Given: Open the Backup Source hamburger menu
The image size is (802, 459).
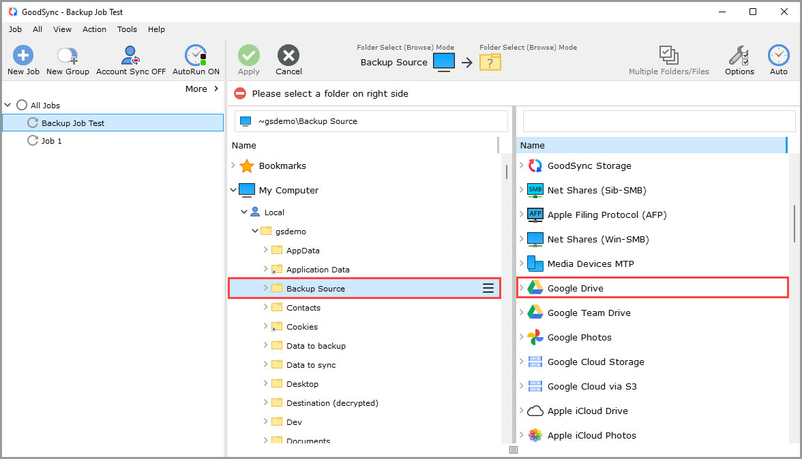Looking at the screenshot, I should point(488,289).
